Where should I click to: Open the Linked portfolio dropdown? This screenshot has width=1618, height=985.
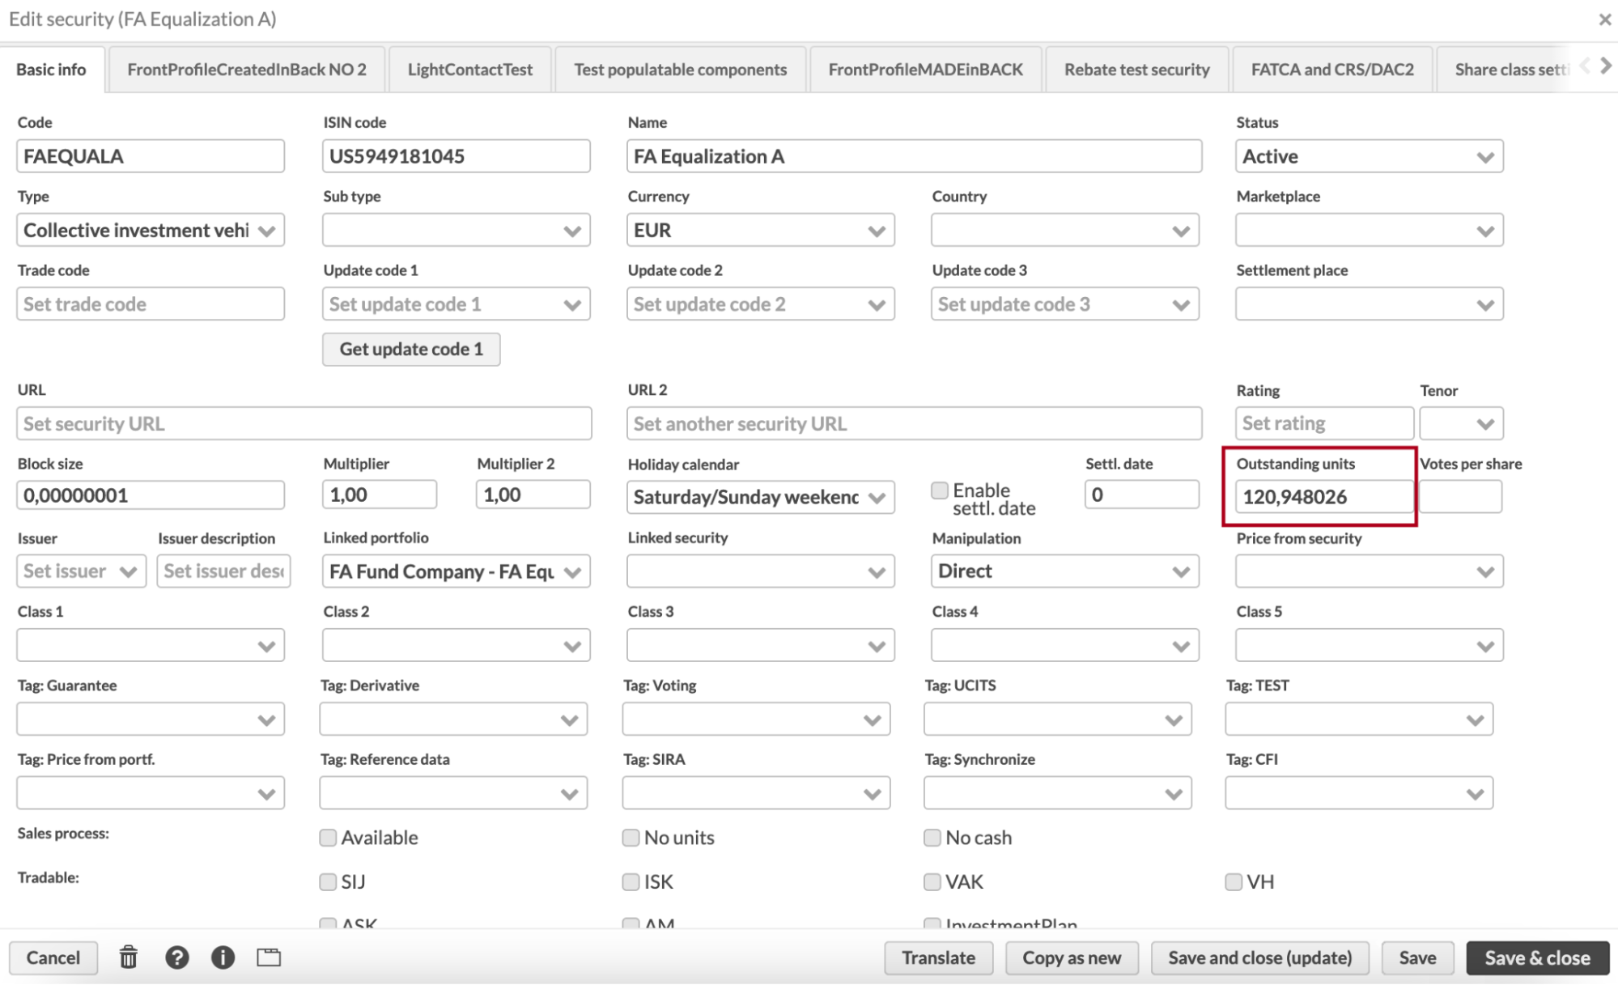pyautogui.click(x=456, y=571)
